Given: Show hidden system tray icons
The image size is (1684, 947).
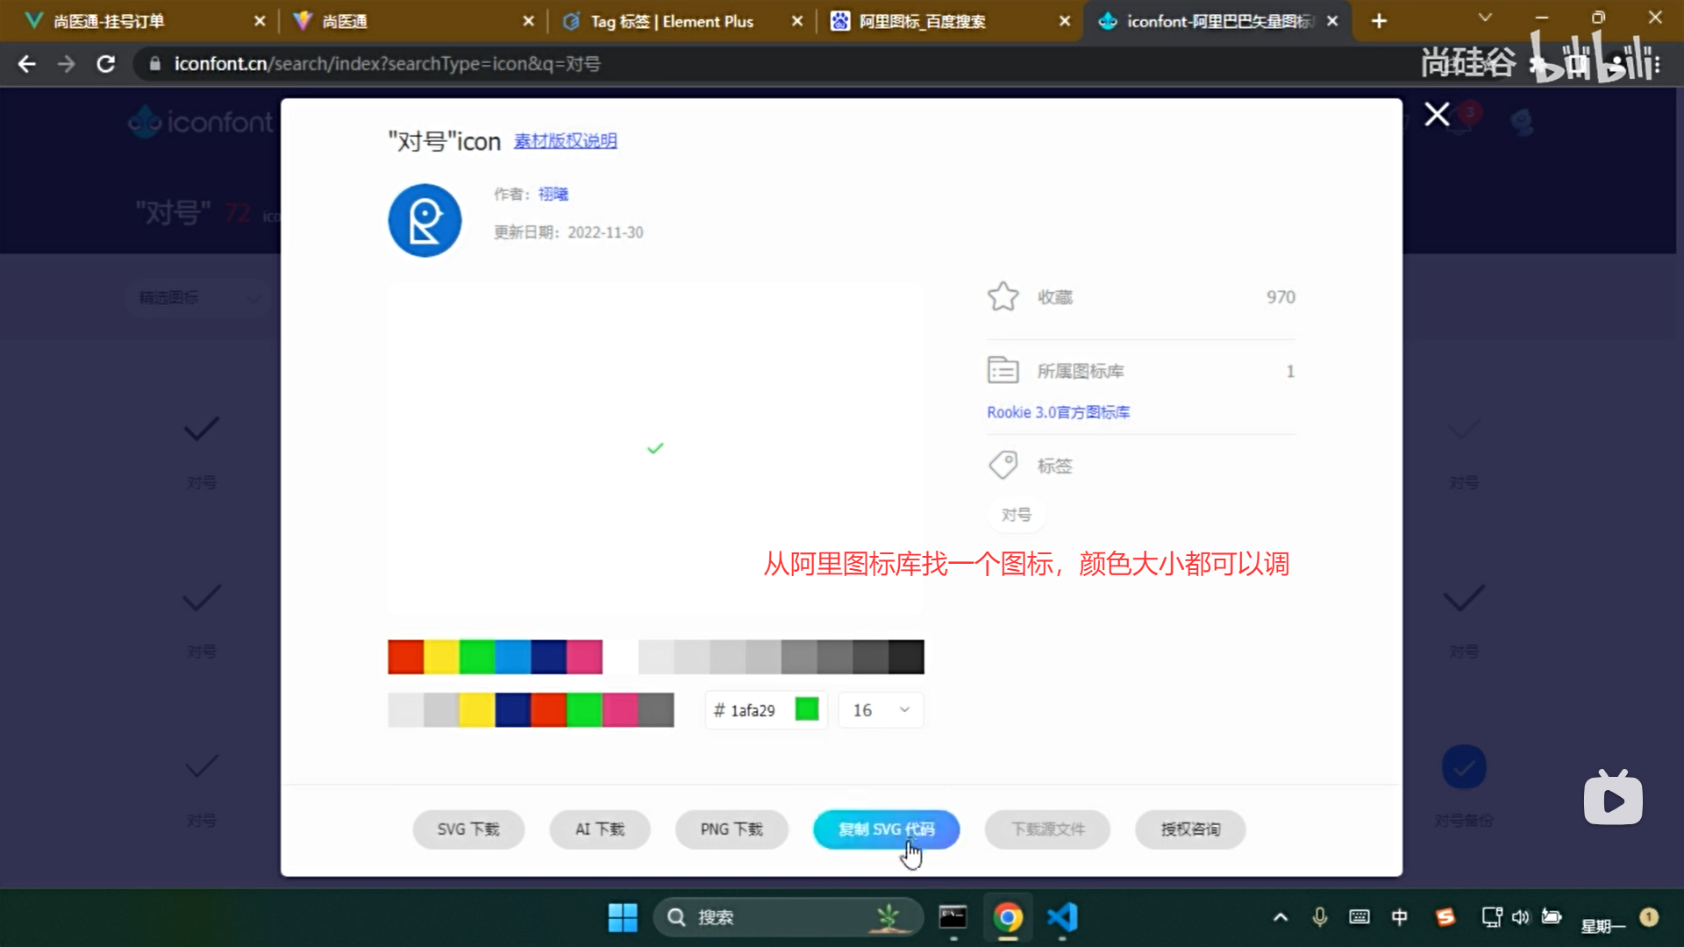Looking at the screenshot, I should click(x=1280, y=917).
